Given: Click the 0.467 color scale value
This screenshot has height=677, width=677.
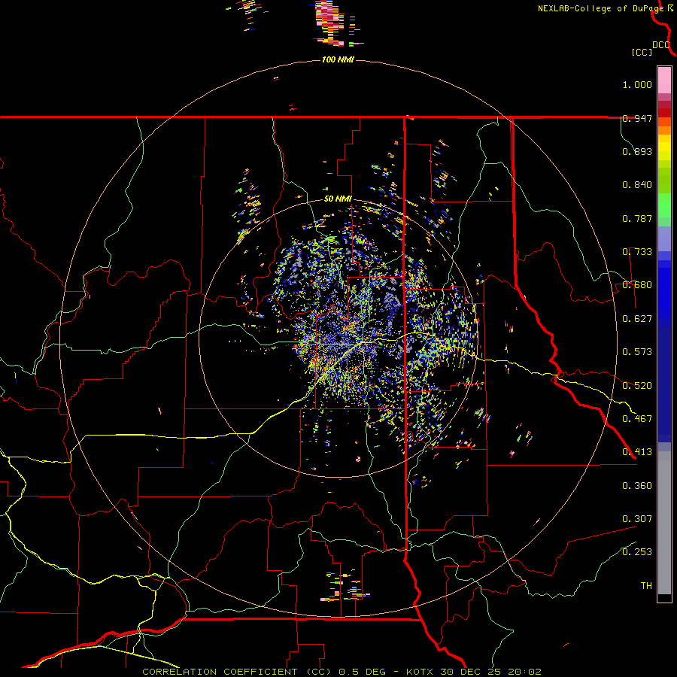Looking at the screenshot, I should coord(637,419).
